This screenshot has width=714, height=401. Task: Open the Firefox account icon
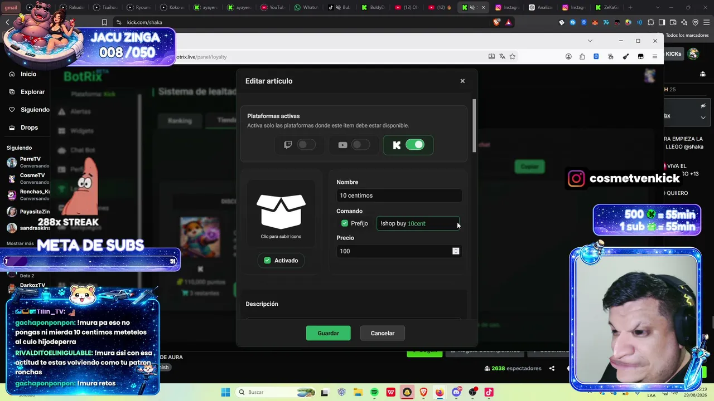pos(568,56)
